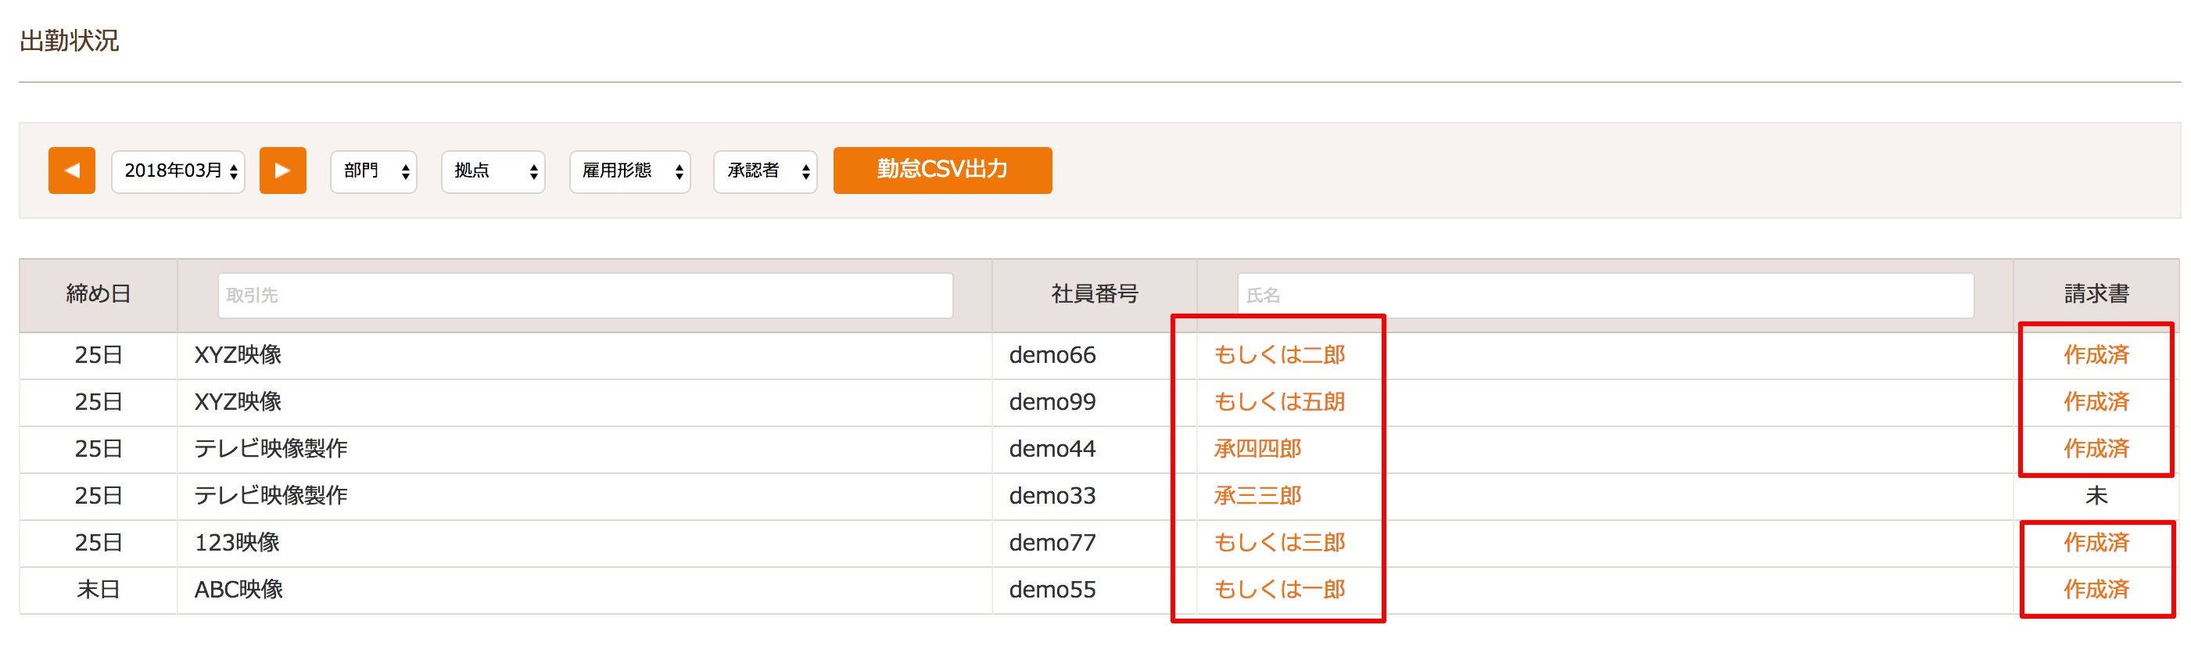The width and height of the screenshot is (2191, 657).
Task: Open employee もしくは一郎
Action: tap(1279, 589)
